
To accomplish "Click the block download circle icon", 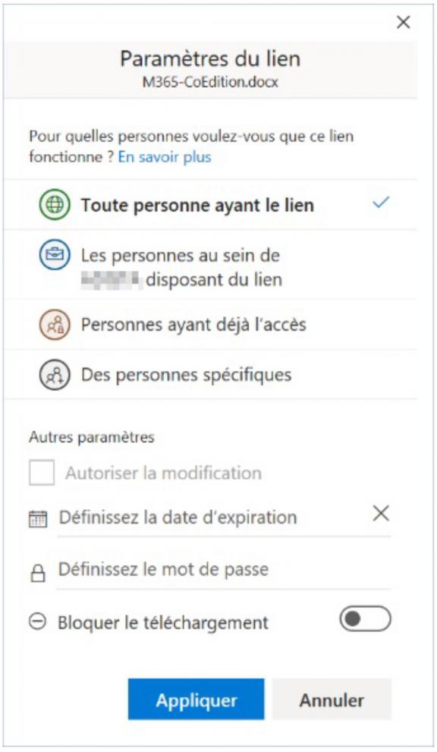I will (37, 621).
